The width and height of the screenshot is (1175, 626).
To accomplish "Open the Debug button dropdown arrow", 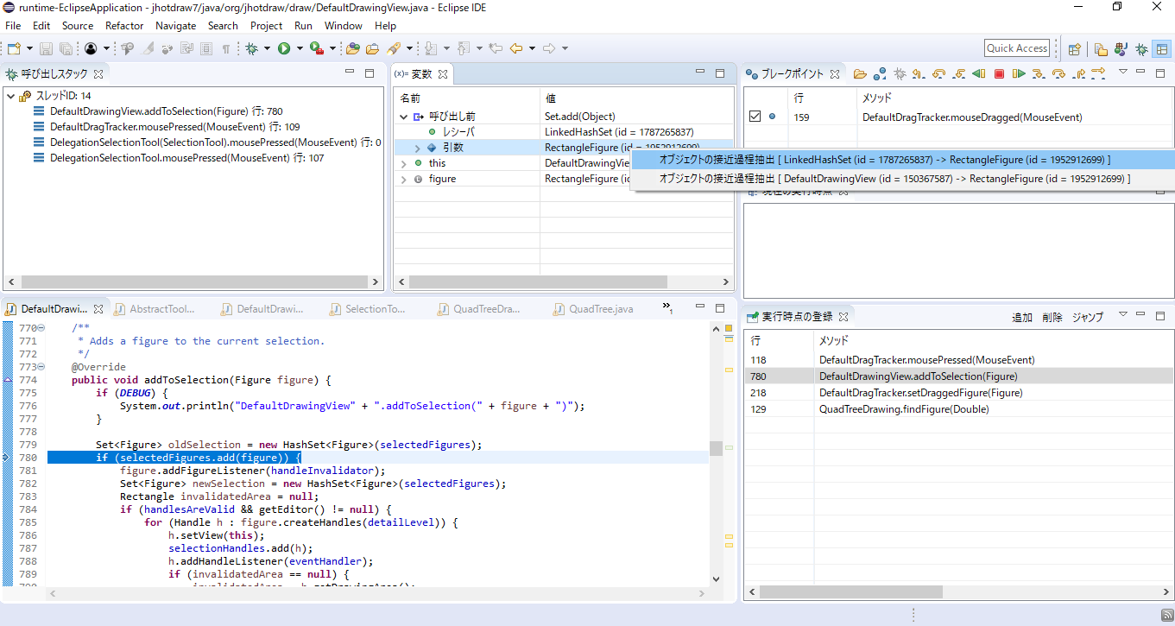I will pos(267,48).
